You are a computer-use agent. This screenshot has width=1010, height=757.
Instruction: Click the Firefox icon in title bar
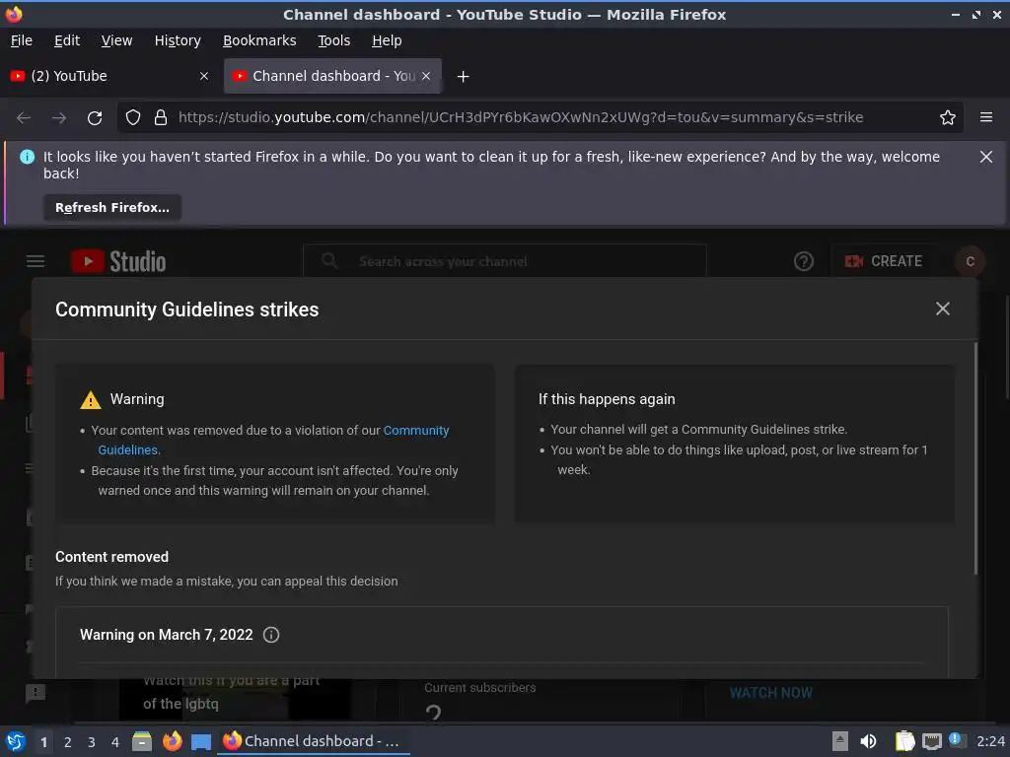(14, 14)
